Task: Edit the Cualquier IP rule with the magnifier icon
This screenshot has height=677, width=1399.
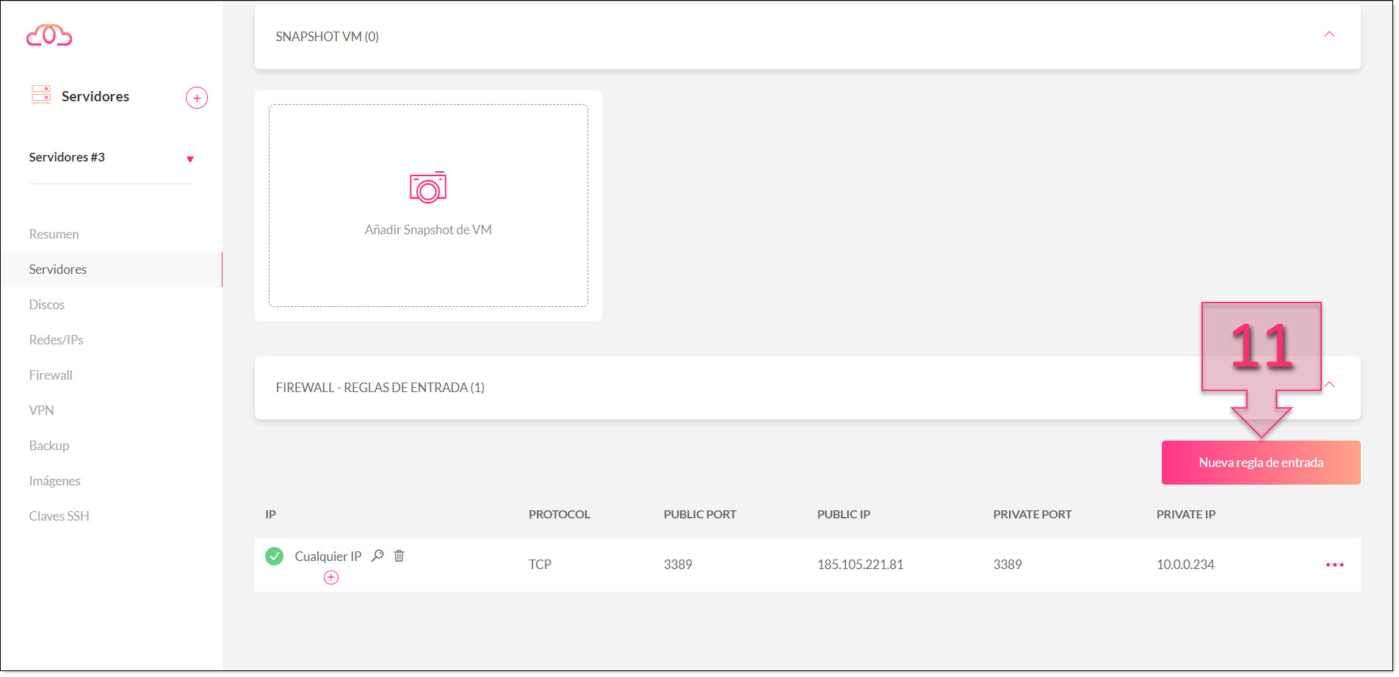Action: point(377,556)
